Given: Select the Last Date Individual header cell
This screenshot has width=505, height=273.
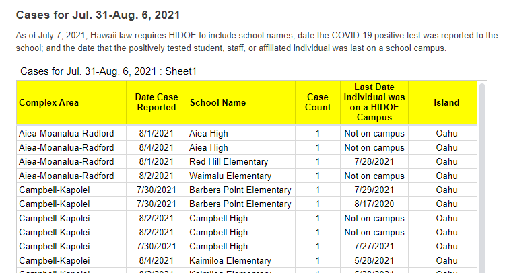Looking at the screenshot, I should (374, 102).
